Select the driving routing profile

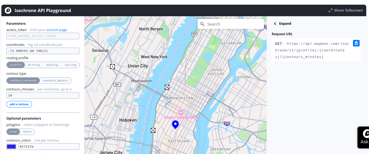(x=34, y=65)
